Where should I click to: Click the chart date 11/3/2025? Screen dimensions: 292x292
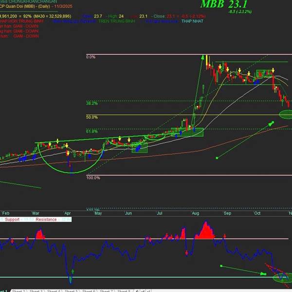click(x=63, y=6)
